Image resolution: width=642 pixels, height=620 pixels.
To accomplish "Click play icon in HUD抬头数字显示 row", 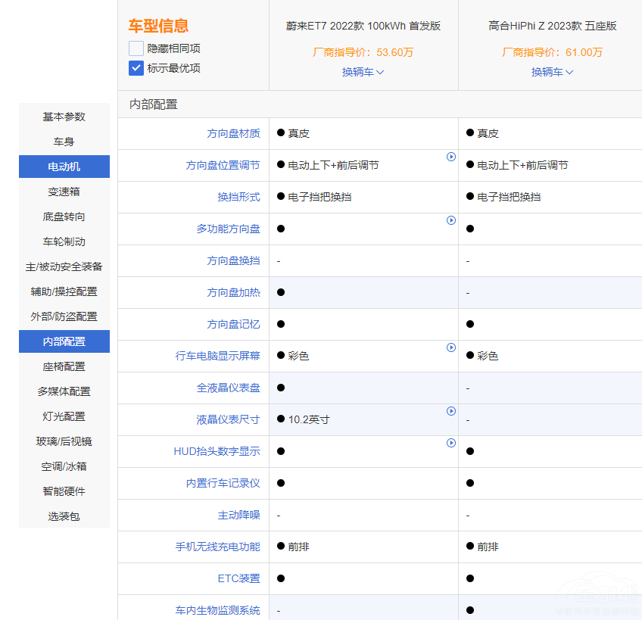I will pos(451,443).
